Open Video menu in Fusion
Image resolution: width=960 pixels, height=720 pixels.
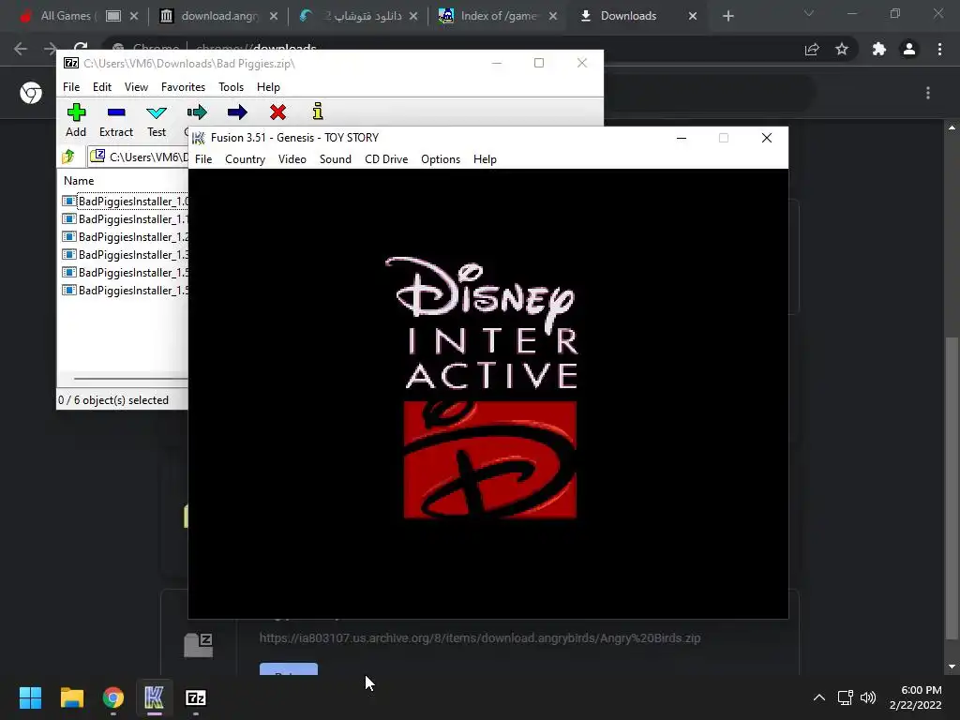coord(292,159)
